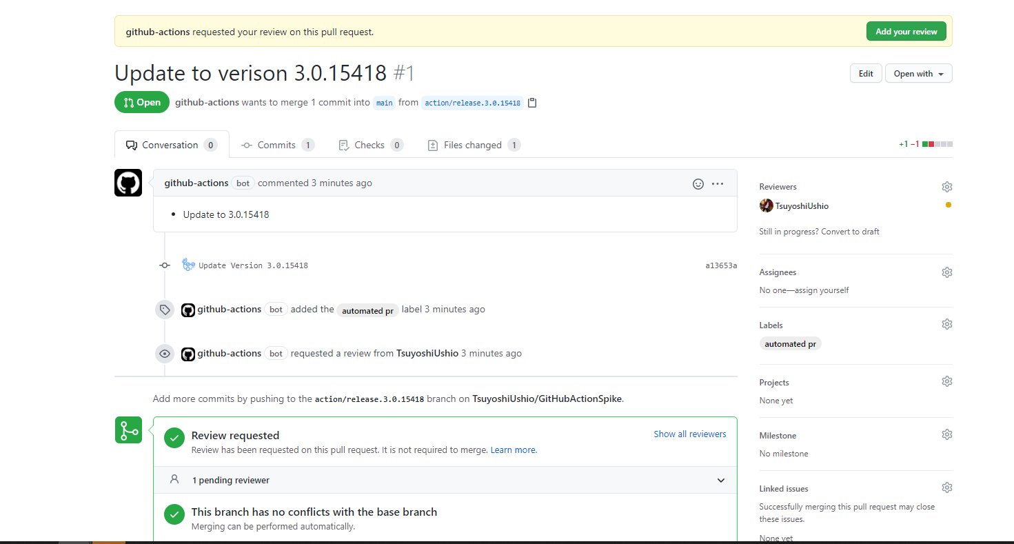Add emoji reaction to bot comment

tap(698, 184)
